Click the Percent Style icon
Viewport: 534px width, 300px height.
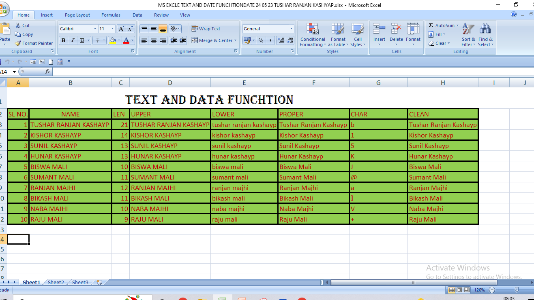[261, 40]
